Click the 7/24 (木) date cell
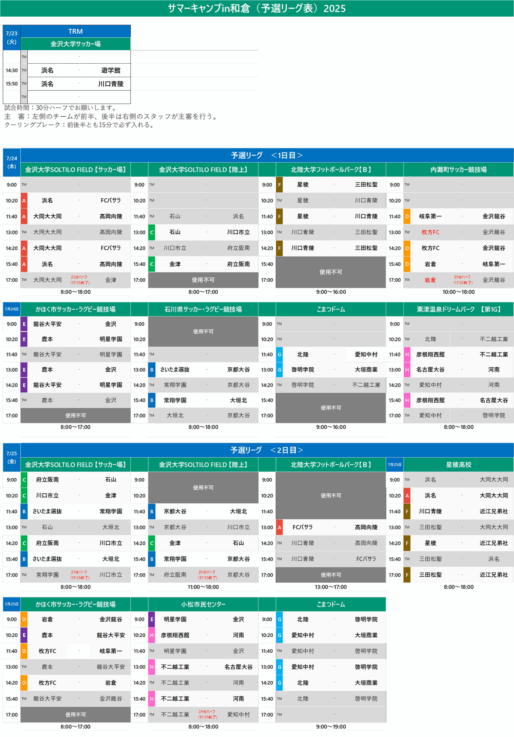The image size is (514, 737). pyautogui.click(x=12, y=162)
